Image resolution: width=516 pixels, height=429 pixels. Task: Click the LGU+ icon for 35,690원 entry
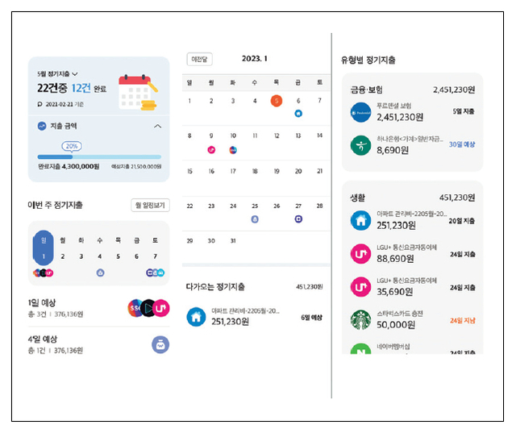360,287
